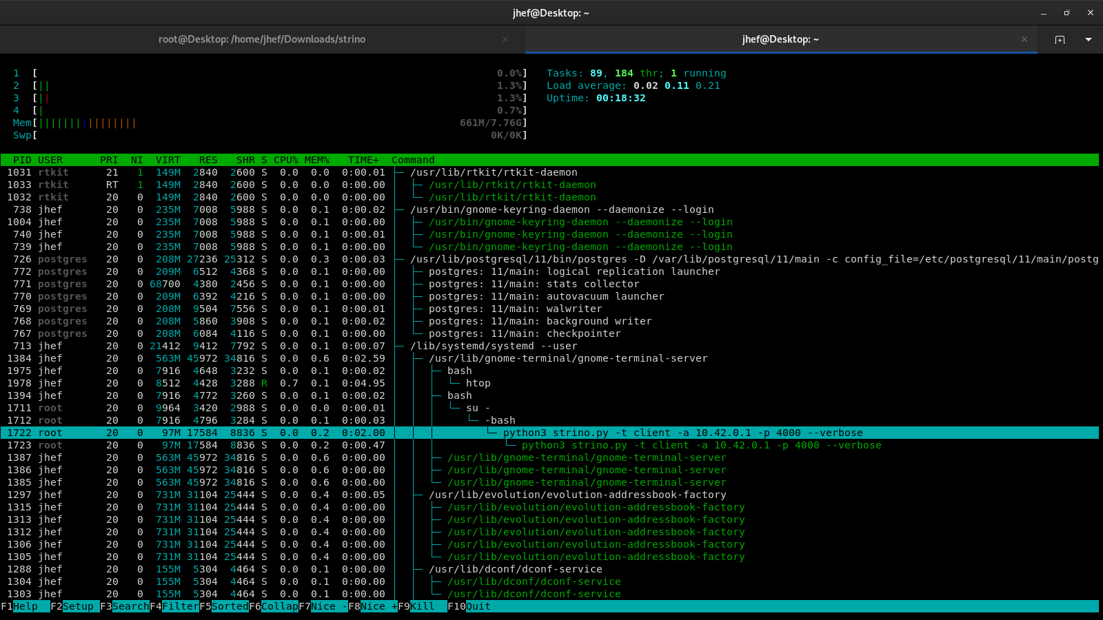Select the htop process row

click(549, 383)
